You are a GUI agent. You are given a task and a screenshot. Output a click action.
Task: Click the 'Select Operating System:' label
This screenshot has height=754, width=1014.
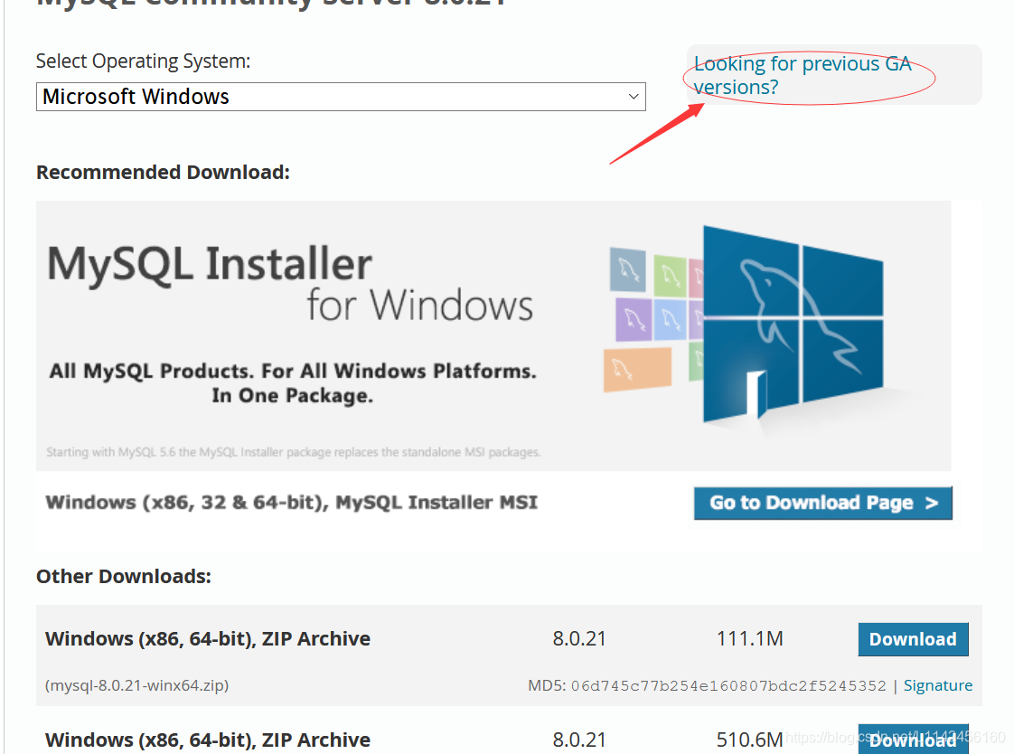click(143, 61)
